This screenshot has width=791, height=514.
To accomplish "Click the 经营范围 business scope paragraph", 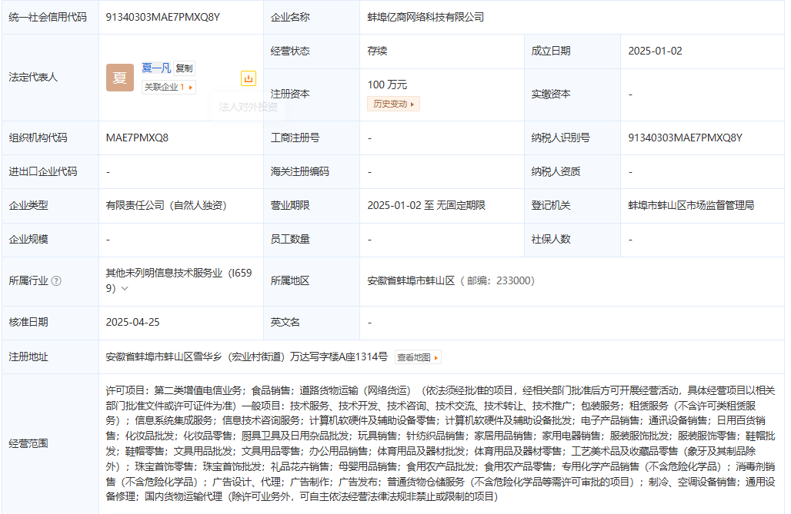I will click(440, 443).
